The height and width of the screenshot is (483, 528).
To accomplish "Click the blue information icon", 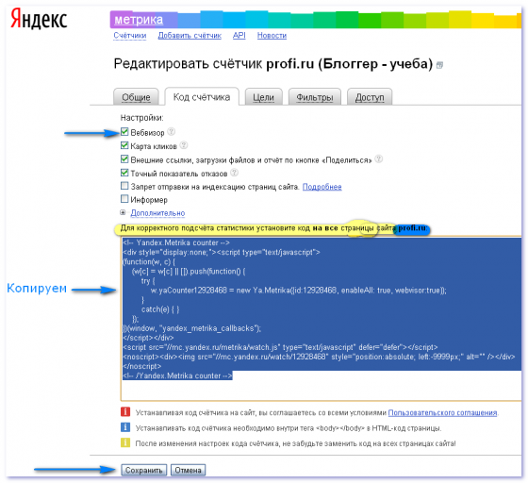I will [125, 427].
